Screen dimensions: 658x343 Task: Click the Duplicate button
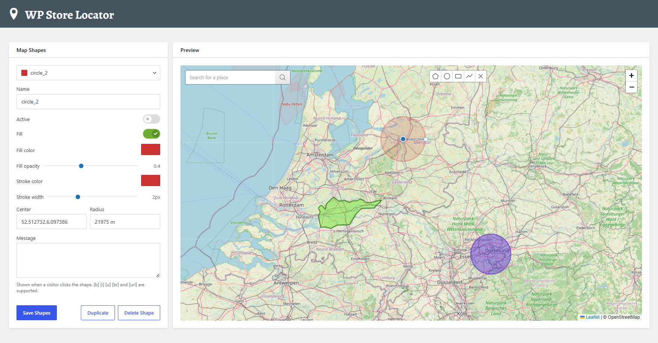[98, 313]
